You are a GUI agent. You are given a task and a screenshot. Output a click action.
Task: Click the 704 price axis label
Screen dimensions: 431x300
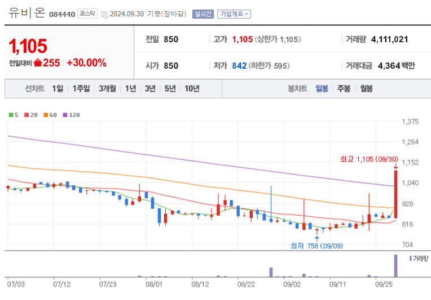click(407, 245)
